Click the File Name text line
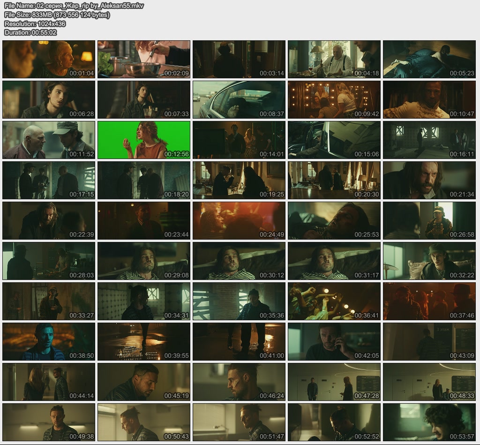The image size is (480, 445). (74, 6)
